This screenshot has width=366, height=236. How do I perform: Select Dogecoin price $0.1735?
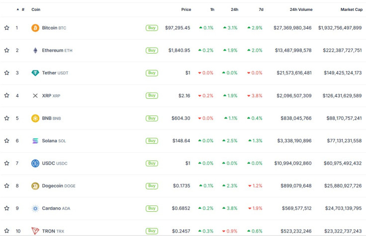[182, 186]
